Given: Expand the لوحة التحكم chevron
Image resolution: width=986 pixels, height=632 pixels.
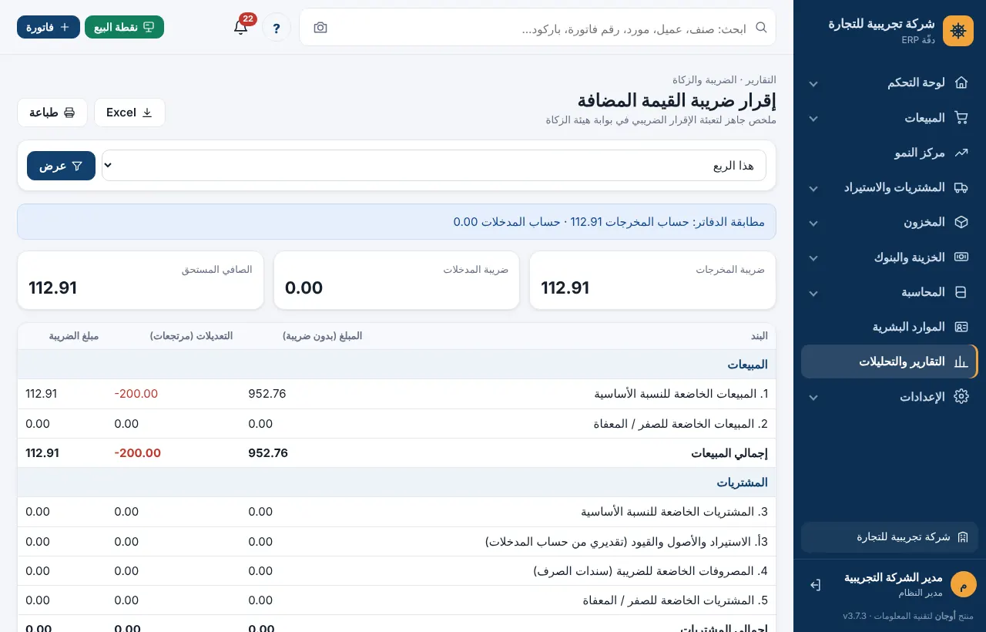Looking at the screenshot, I should [813, 83].
